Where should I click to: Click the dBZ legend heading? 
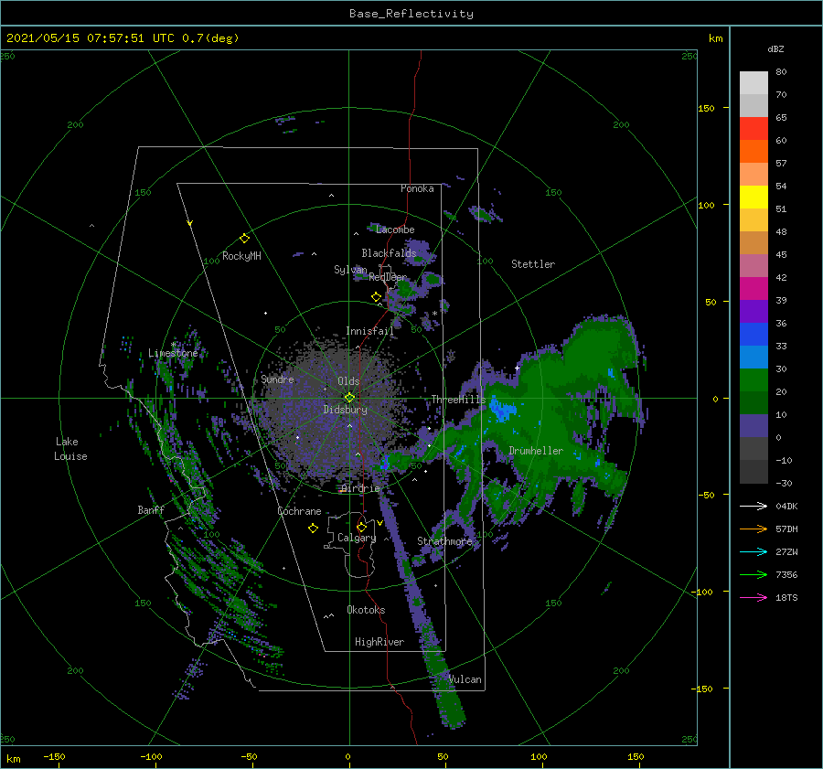click(x=775, y=48)
